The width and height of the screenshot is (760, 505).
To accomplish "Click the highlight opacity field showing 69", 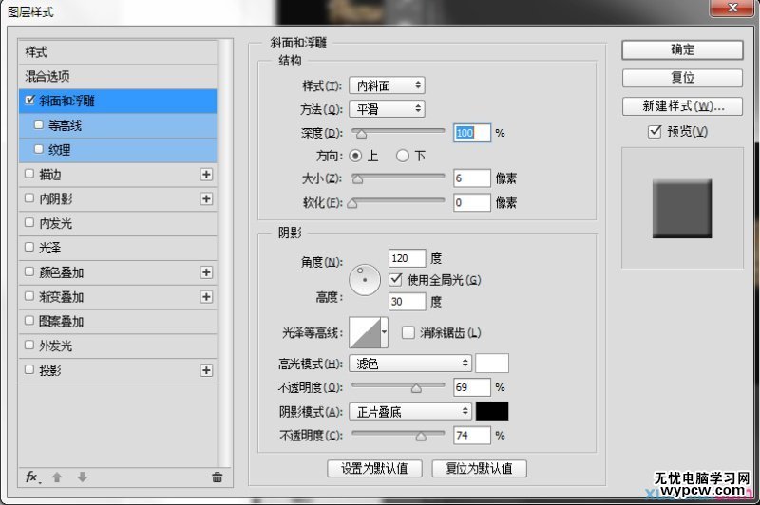I will click(x=472, y=387).
